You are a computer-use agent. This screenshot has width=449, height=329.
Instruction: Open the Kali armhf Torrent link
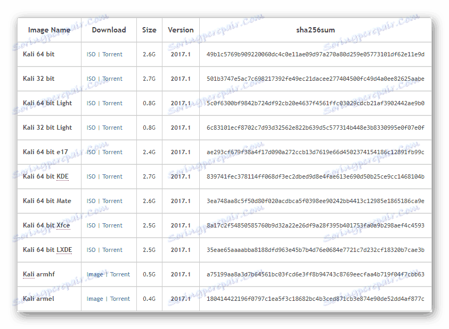pos(120,274)
